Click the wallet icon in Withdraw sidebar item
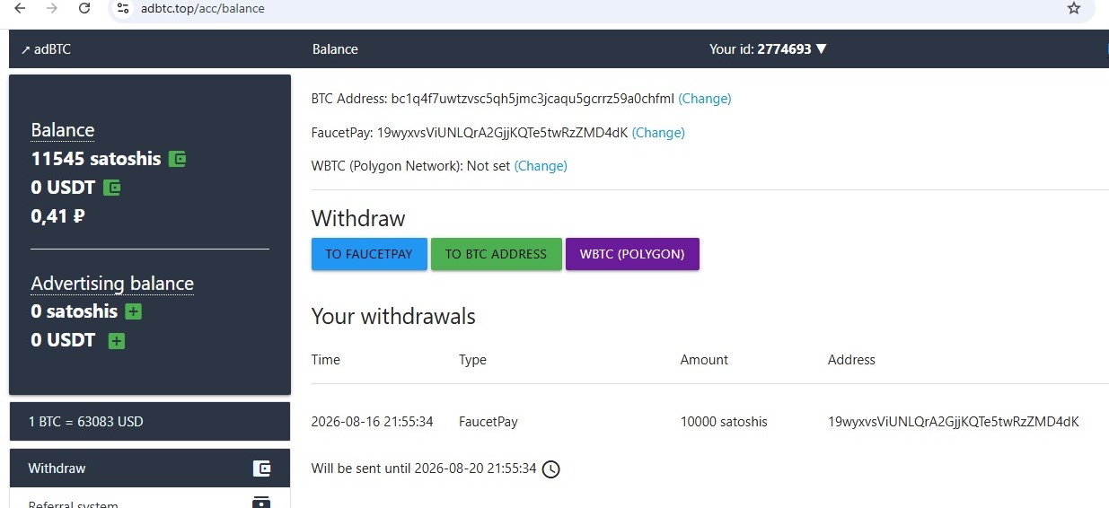Viewport: 1109px width, 508px height. pyautogui.click(x=261, y=469)
